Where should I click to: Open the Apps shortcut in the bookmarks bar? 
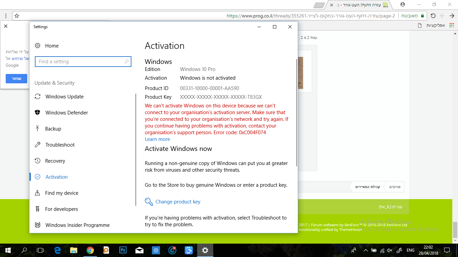coord(441,25)
